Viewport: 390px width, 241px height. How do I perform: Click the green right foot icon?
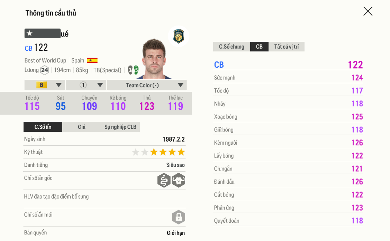[x=136, y=70]
